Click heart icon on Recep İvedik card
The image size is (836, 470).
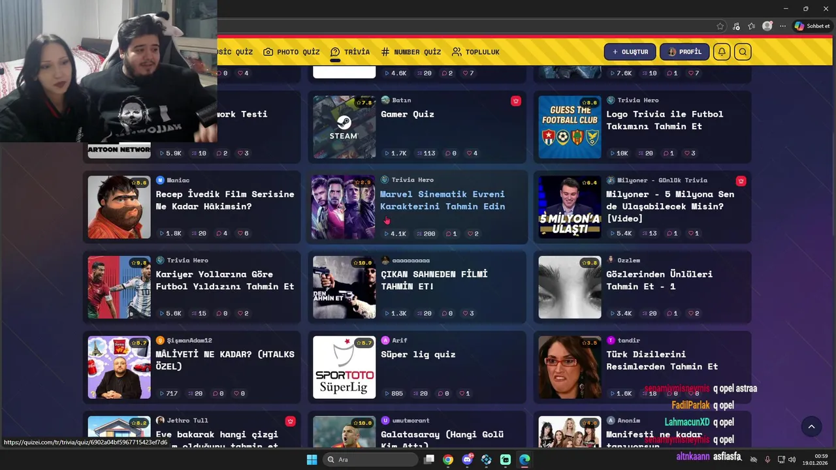pyautogui.click(x=240, y=234)
